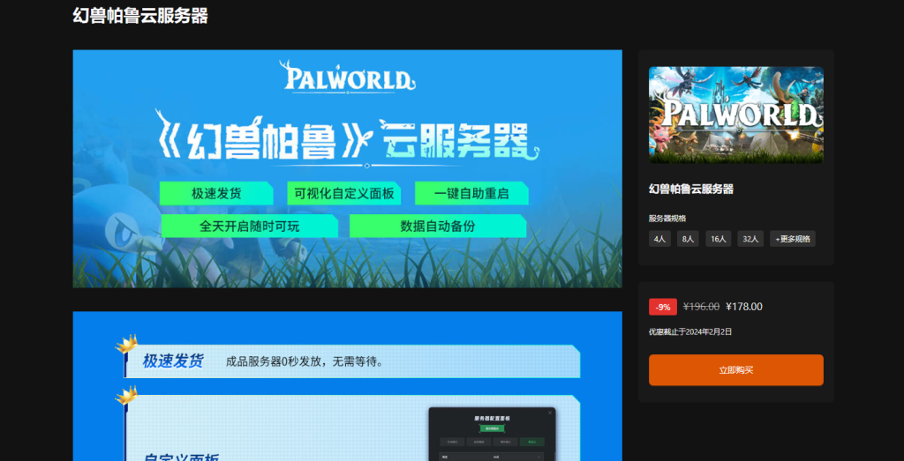This screenshot has height=461, width=904.
Task: Select the 4人 server spec
Action: [x=659, y=239]
